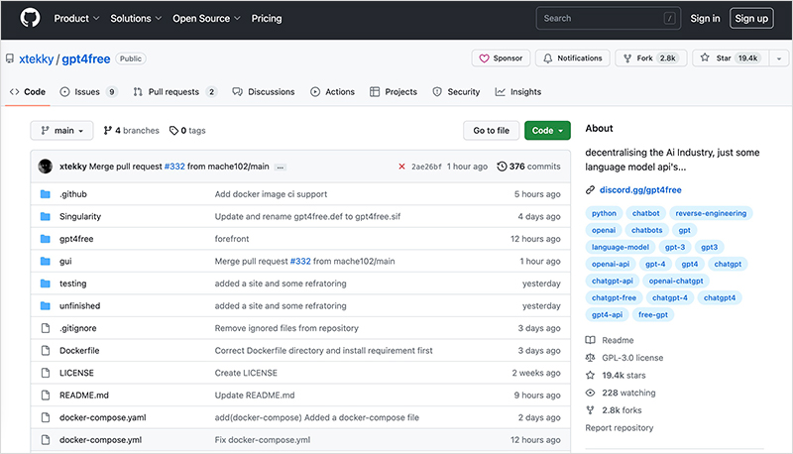This screenshot has height=454, width=793.
Task: Open the Projects tab
Action: pyautogui.click(x=394, y=92)
